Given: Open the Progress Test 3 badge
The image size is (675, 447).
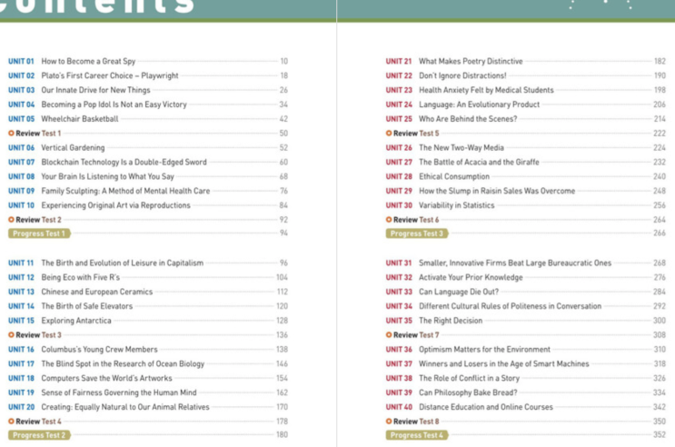Looking at the screenshot, I should pyautogui.click(x=416, y=233).
